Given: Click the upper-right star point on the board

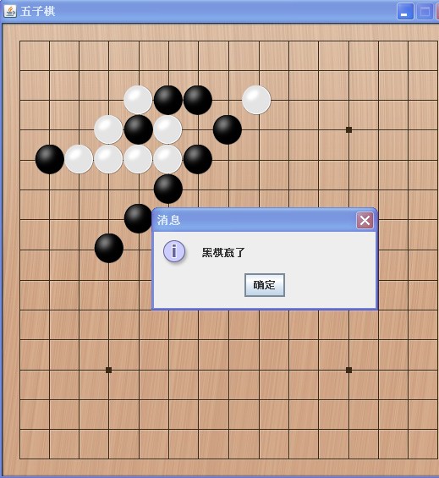Looking at the screenshot, I should coord(349,130).
